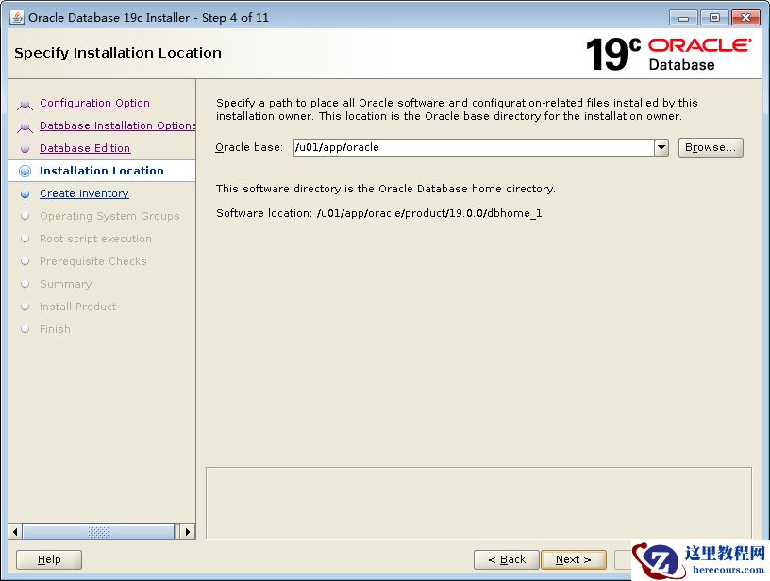Click the Software location path text
This screenshot has height=581, width=770.
click(429, 213)
